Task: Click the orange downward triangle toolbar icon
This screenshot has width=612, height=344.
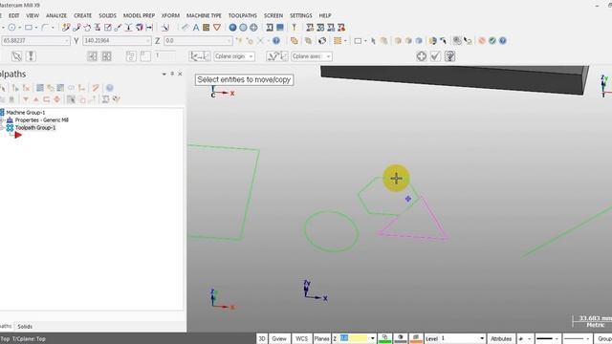Action: point(217,28)
